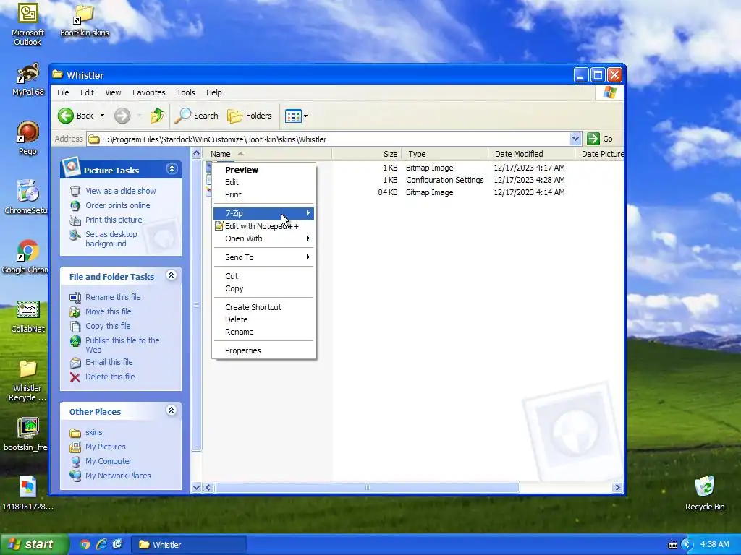Click the Go button
This screenshot has height=555, width=741.
[x=600, y=139]
